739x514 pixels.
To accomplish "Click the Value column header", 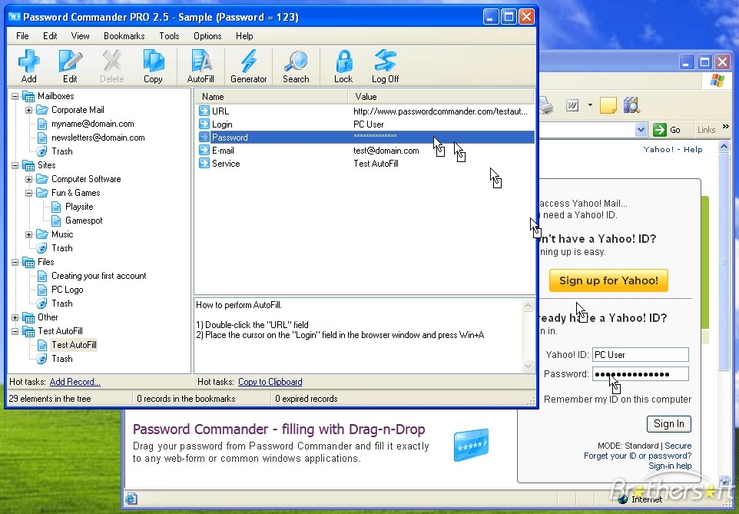I will pyautogui.click(x=441, y=96).
